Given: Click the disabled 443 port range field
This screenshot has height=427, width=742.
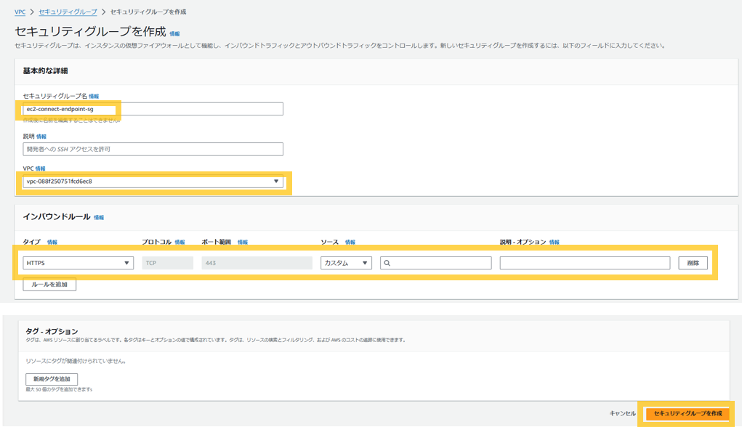Looking at the screenshot, I should pyautogui.click(x=257, y=263).
